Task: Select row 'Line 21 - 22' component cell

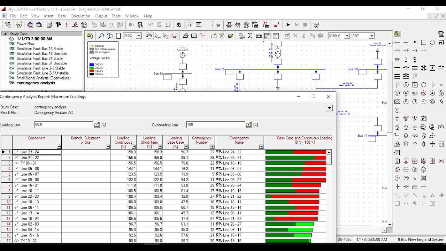Action: tap(37, 158)
